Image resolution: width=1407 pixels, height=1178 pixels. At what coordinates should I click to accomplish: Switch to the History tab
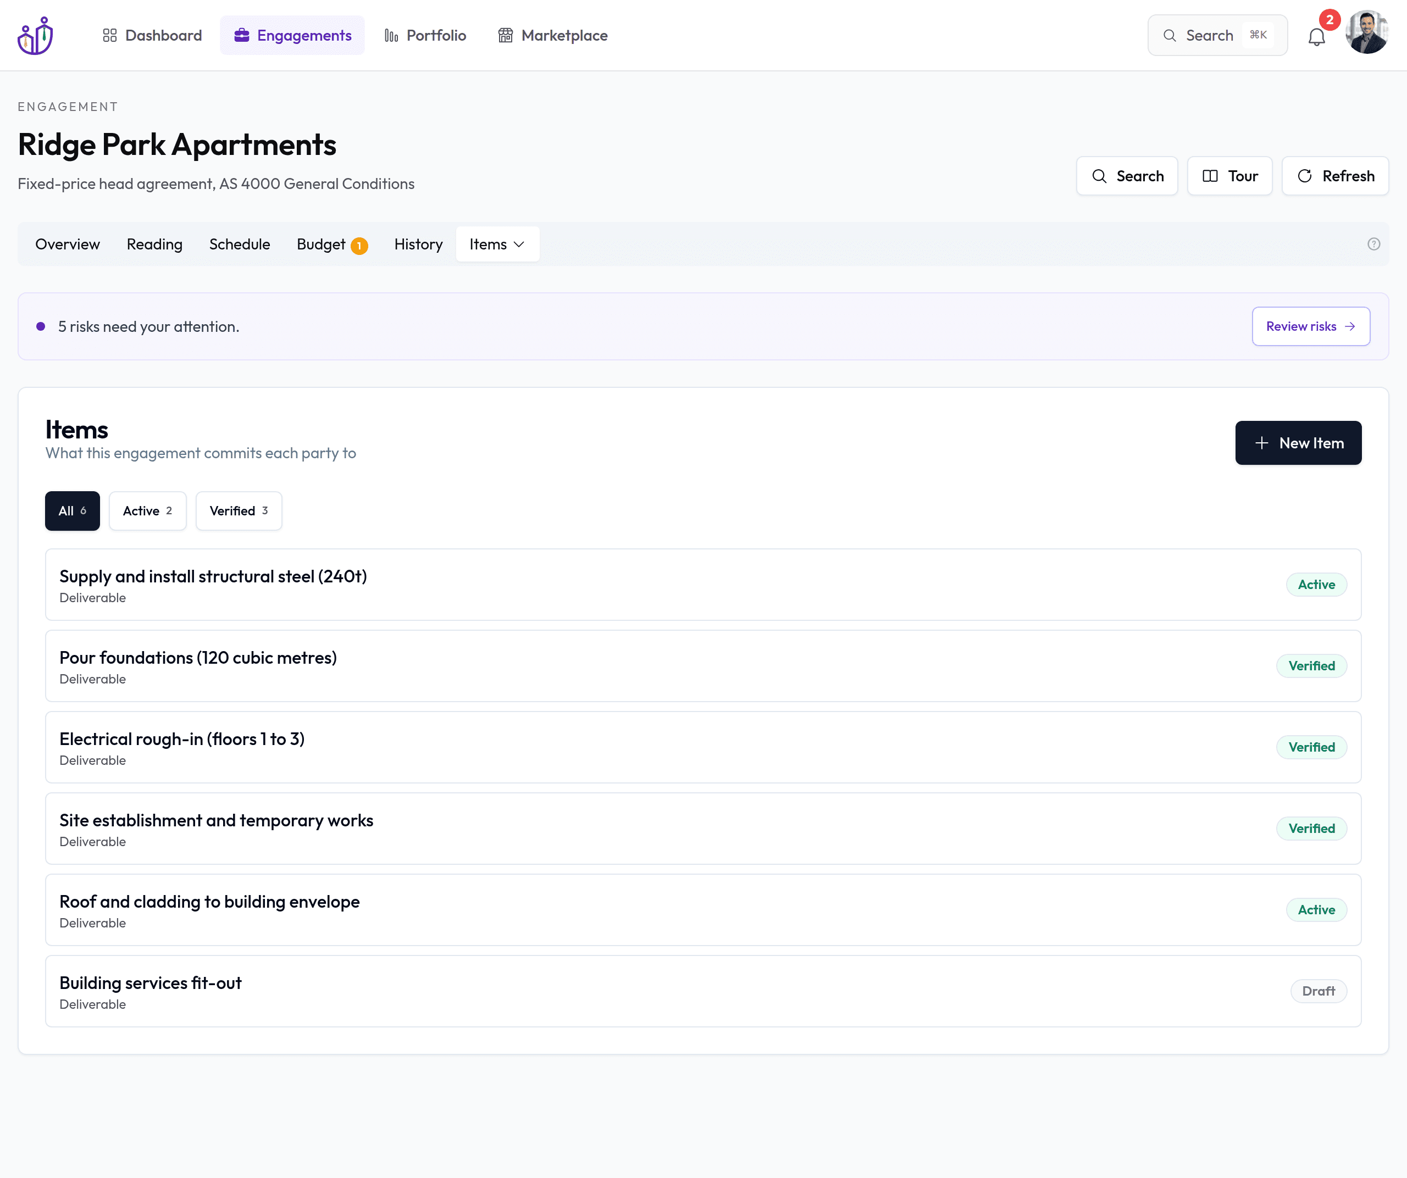click(x=419, y=245)
